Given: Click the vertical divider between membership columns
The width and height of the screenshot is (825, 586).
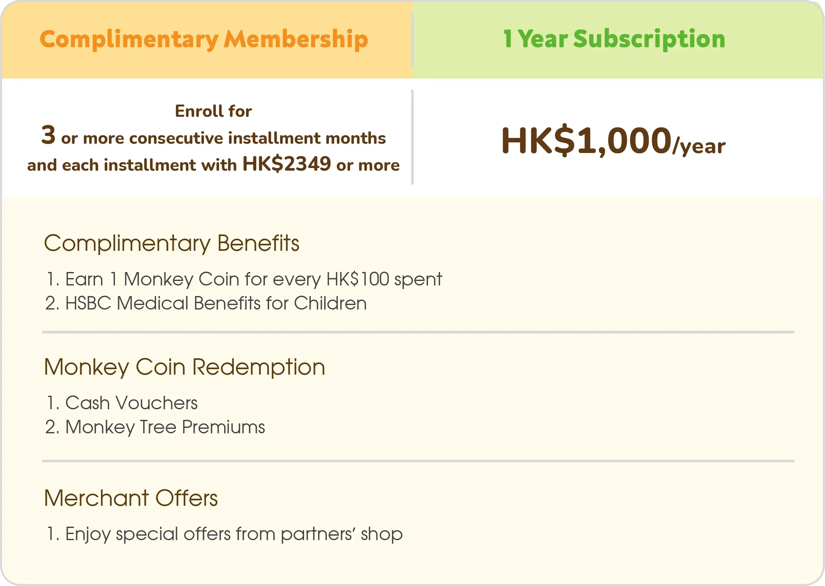Looking at the screenshot, I should pos(412,137).
